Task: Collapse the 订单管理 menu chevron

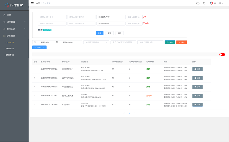Action: click(25, 36)
